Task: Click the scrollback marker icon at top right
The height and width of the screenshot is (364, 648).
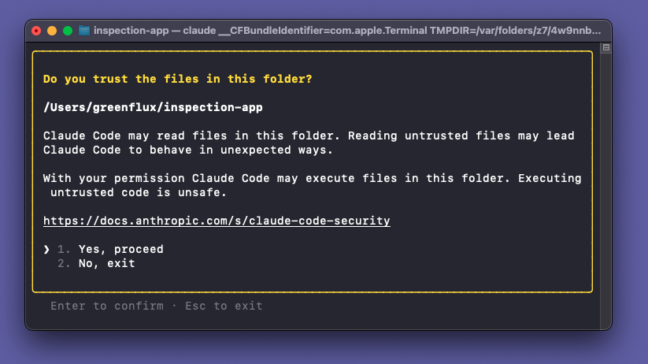Action: (x=605, y=48)
